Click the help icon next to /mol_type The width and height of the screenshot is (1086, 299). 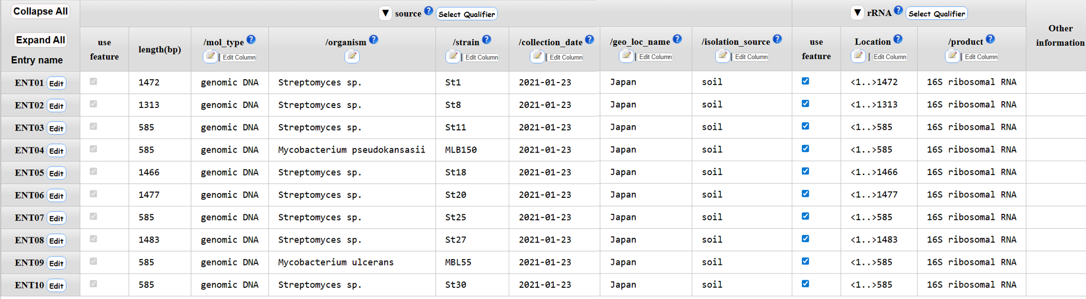(251, 40)
